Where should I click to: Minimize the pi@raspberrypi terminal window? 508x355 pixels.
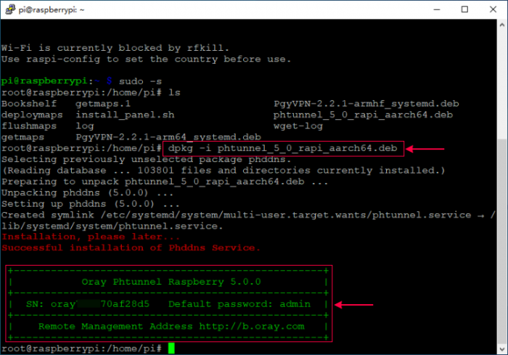(x=437, y=9)
